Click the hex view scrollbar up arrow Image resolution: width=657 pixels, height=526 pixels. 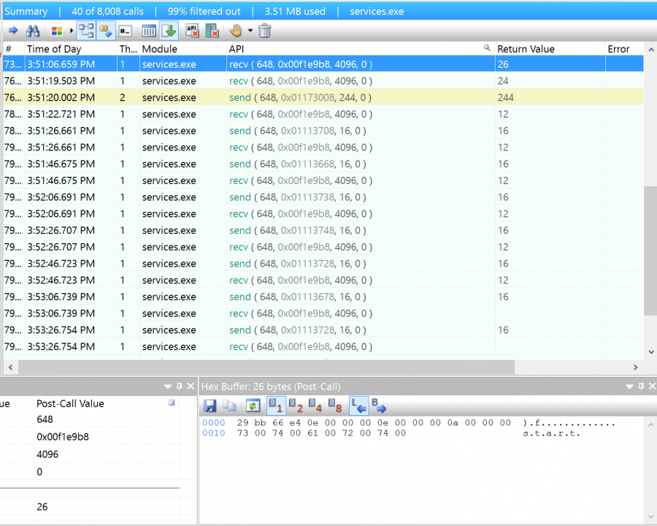click(x=650, y=425)
